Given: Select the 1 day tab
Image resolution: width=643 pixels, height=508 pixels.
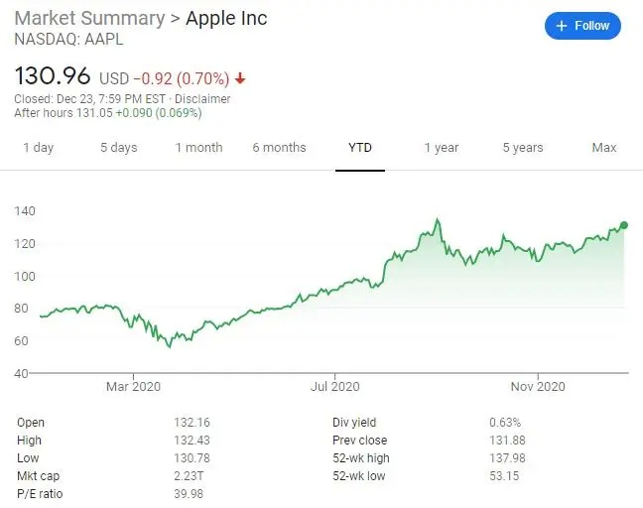Looking at the screenshot, I should [38, 148].
